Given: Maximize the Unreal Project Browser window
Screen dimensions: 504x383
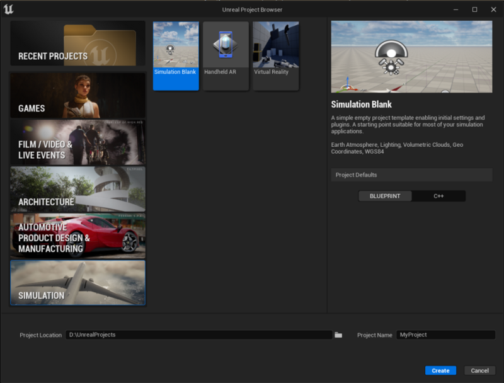Looking at the screenshot, I should pos(474,9).
